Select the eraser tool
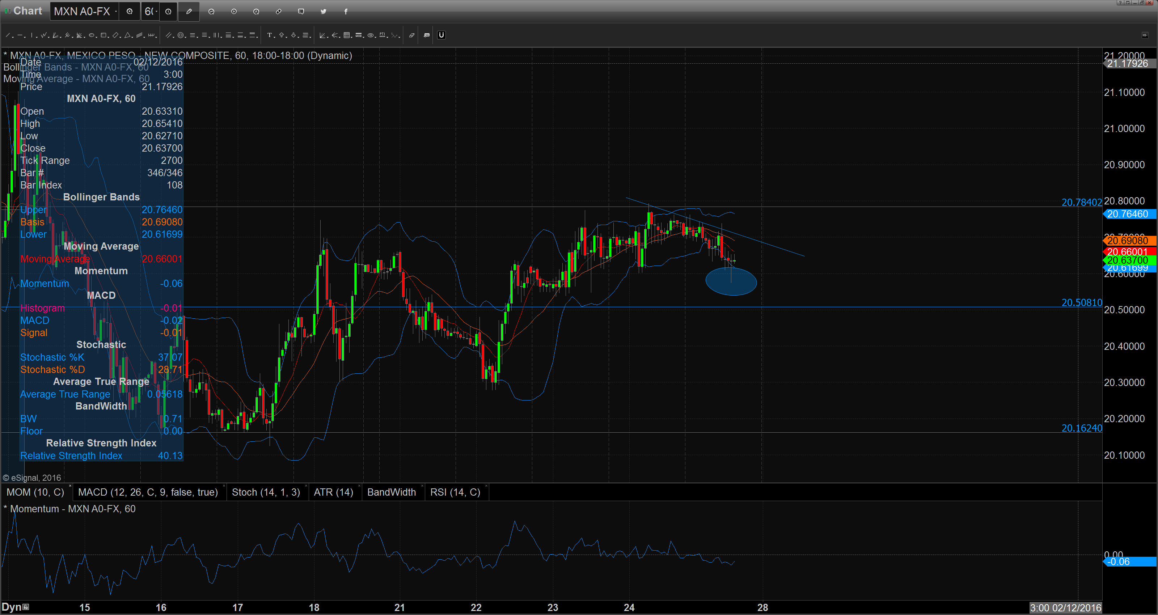Screen dimensions: 1158x615 411,35
